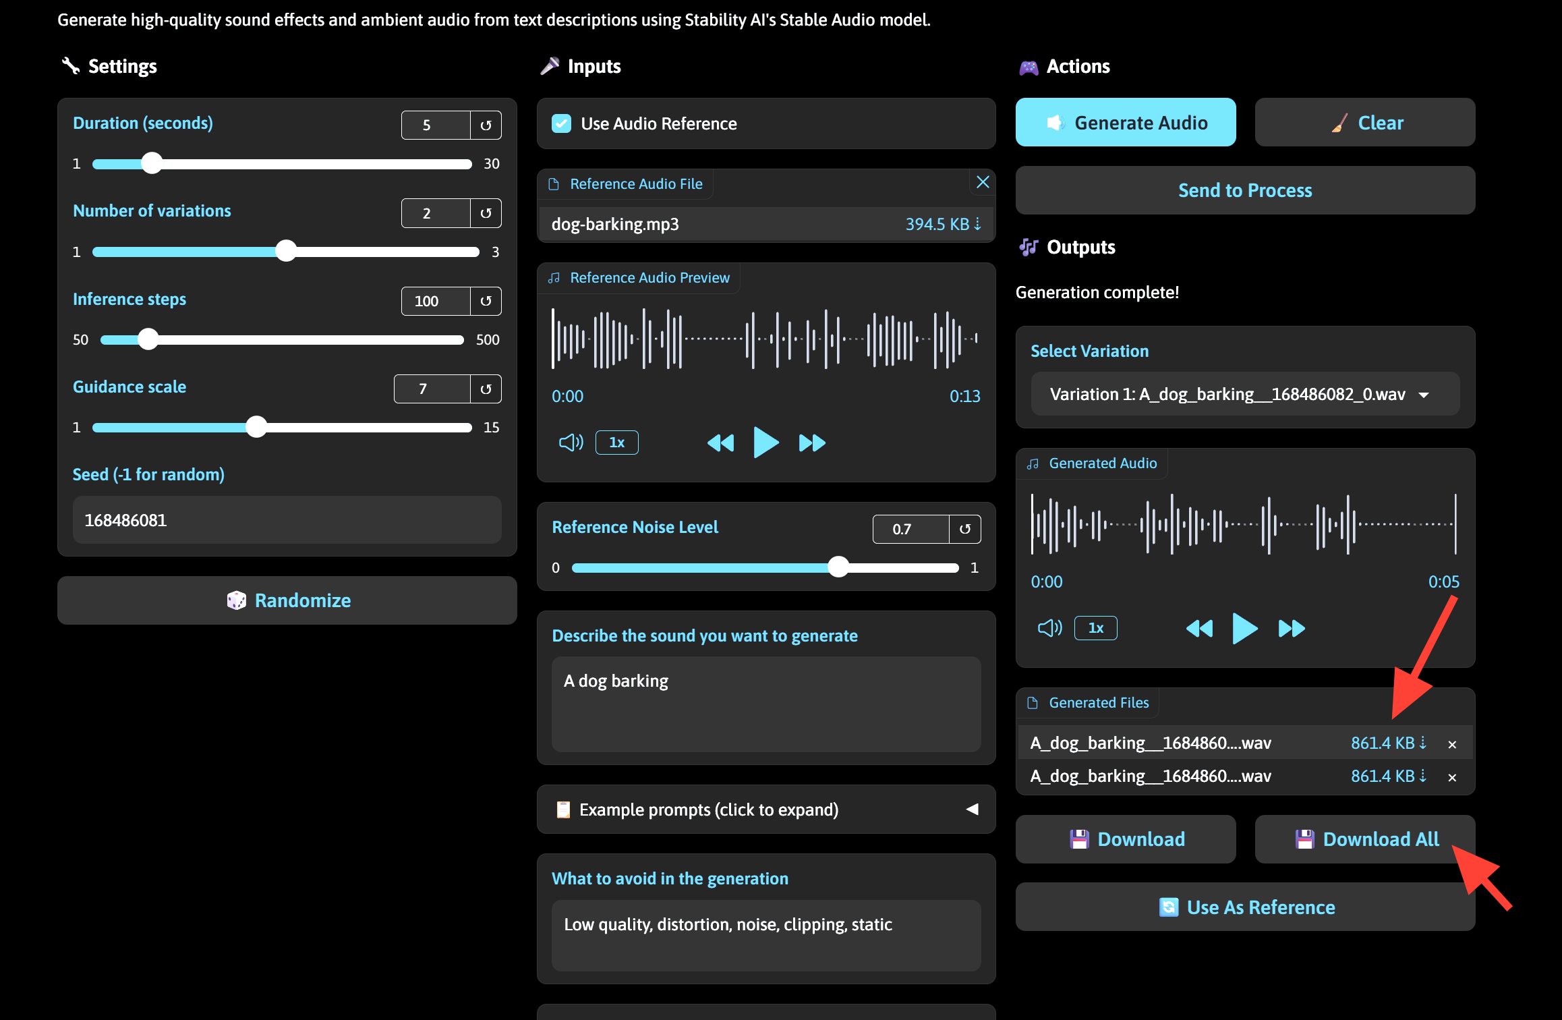Uncheck Use Audio Reference

561,123
